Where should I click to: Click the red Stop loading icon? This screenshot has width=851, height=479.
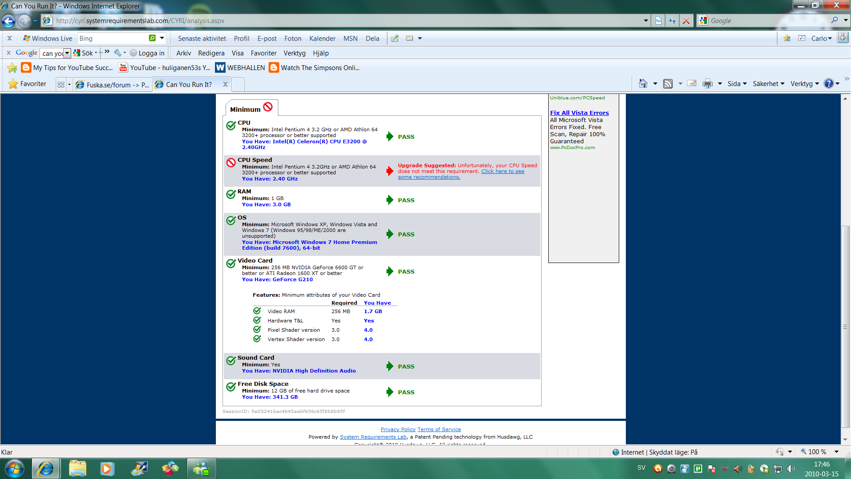point(686,21)
